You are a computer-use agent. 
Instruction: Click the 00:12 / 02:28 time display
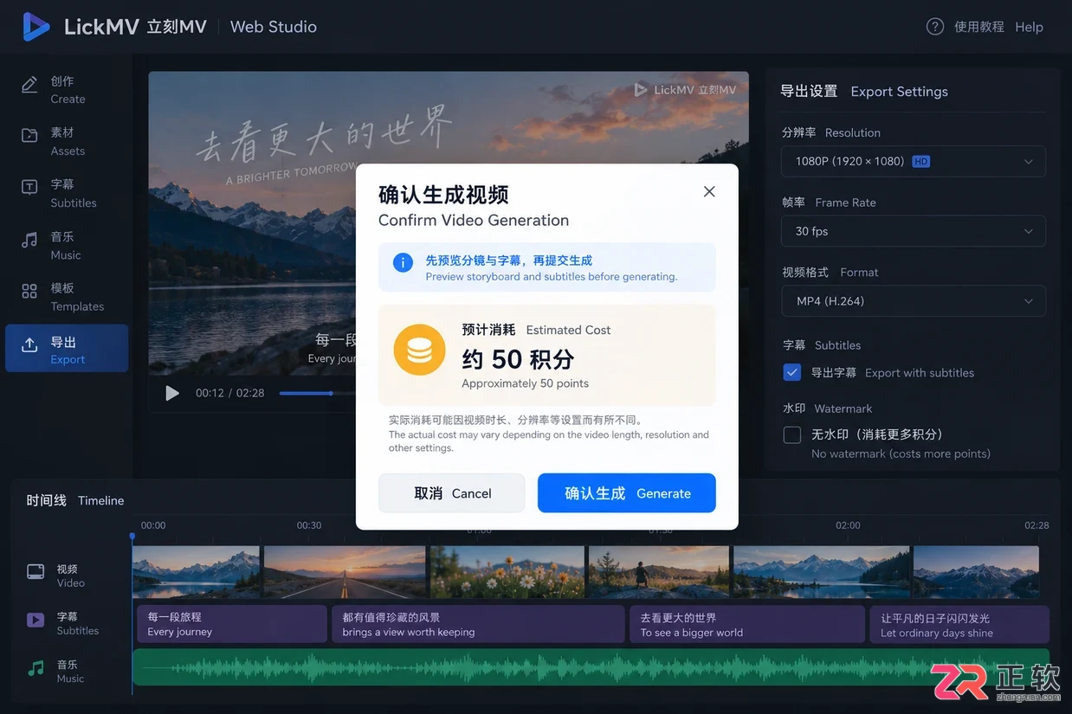230,393
